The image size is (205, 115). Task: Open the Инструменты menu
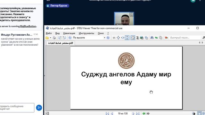pos(86,33)
